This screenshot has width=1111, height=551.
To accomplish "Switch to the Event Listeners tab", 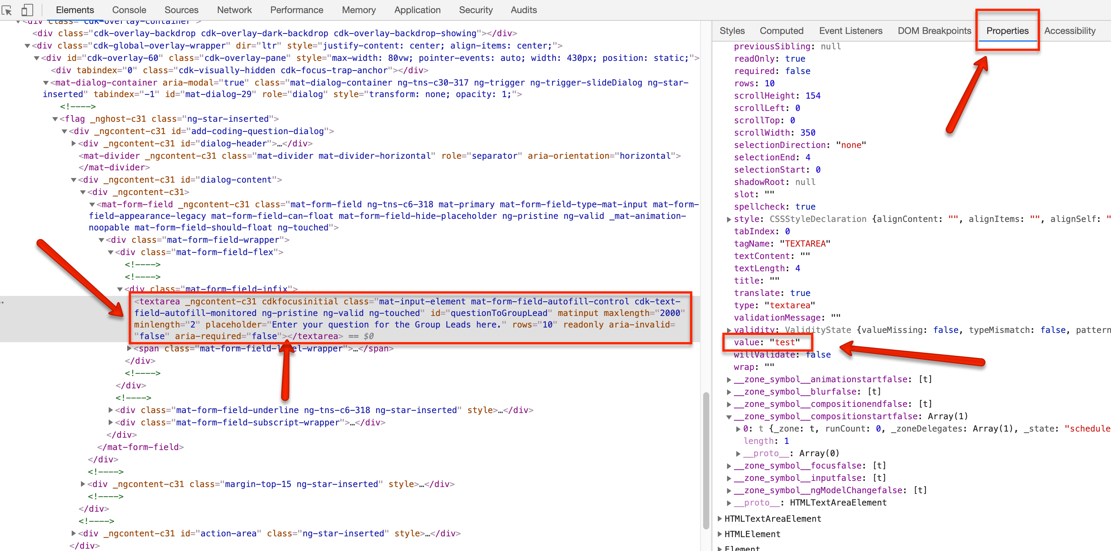I will pos(850,30).
